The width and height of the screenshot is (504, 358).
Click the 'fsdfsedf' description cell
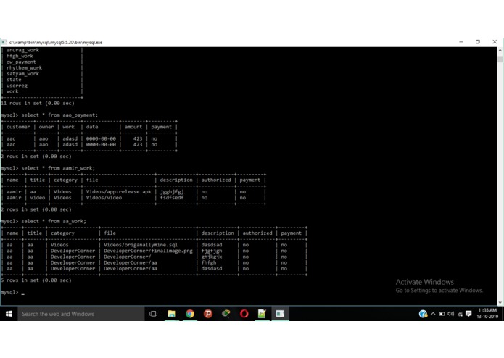point(172,197)
